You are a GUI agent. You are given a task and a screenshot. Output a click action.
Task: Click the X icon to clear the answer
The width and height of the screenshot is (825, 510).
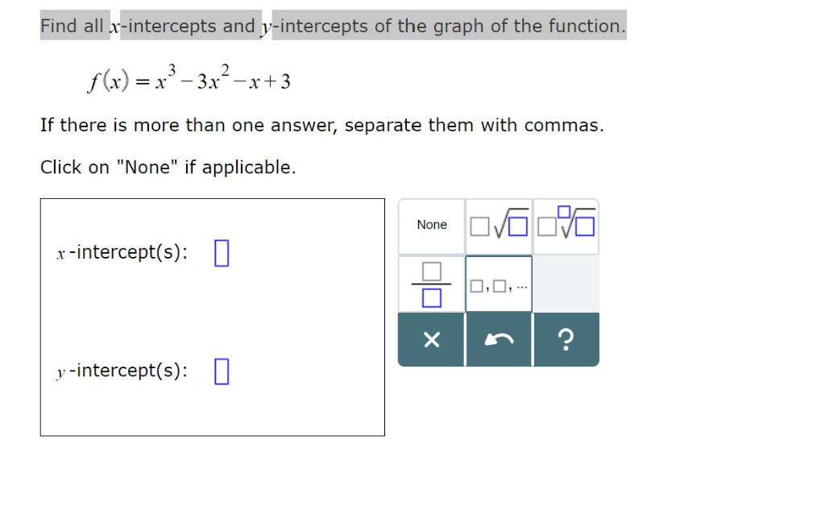pos(431,339)
